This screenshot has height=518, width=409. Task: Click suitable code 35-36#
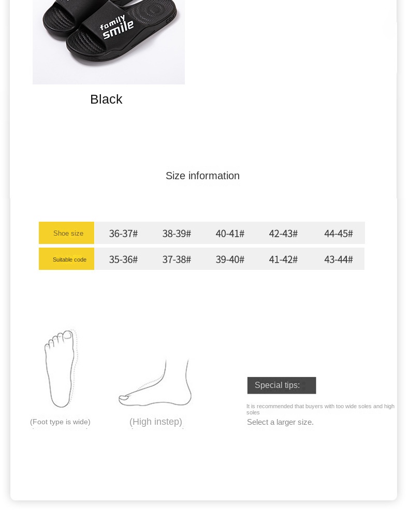[x=123, y=260]
